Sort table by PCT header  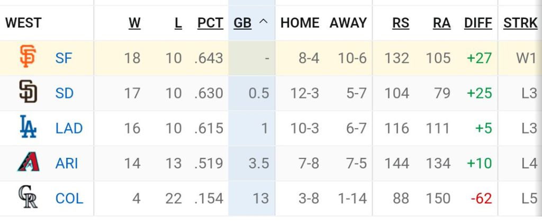(210, 23)
